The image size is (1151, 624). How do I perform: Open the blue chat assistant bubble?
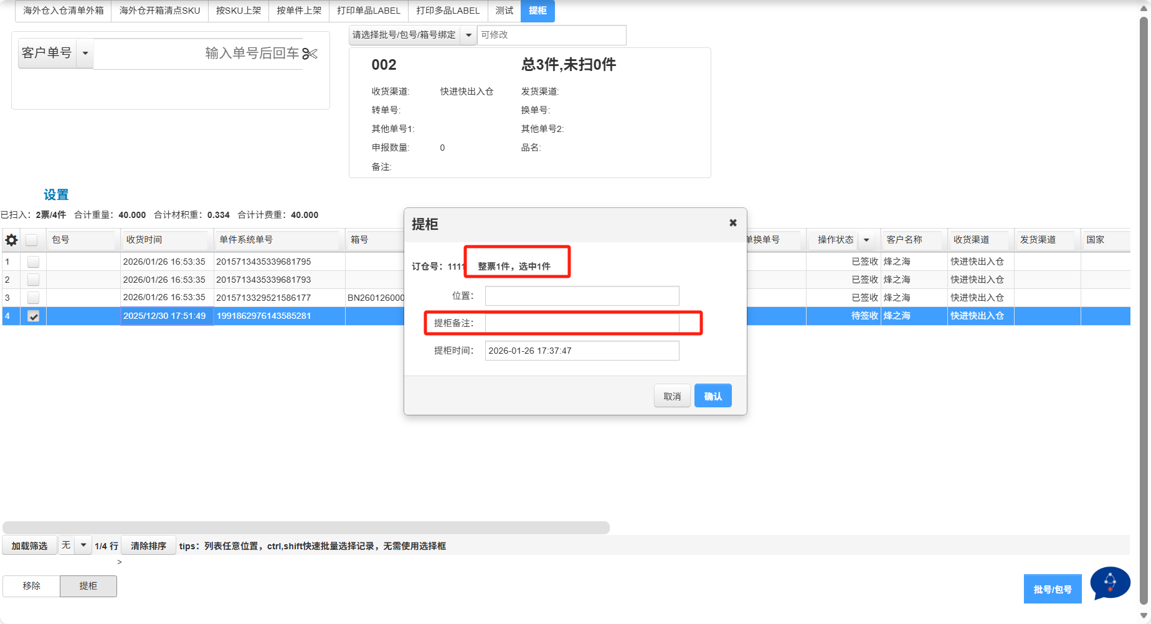pos(1110,583)
